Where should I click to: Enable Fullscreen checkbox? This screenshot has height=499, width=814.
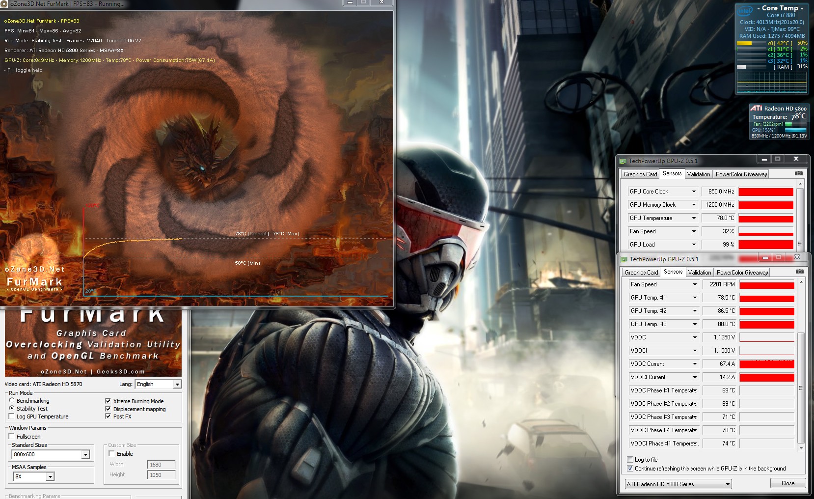(x=12, y=436)
